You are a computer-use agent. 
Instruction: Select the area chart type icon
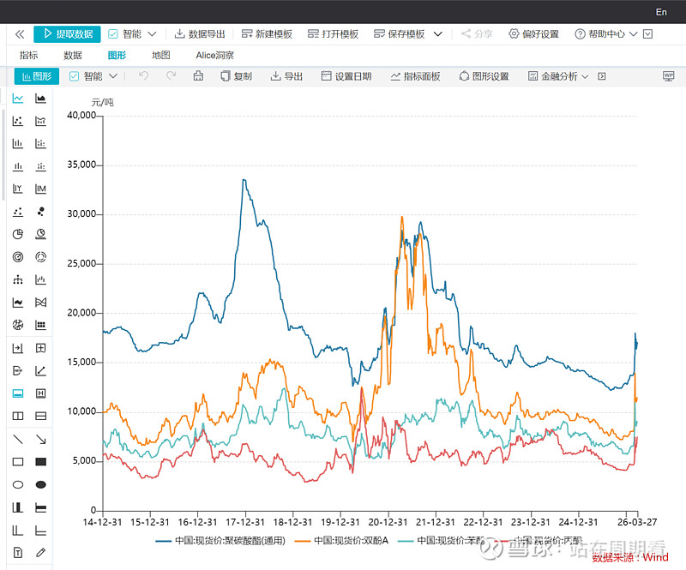pyautogui.click(x=40, y=99)
